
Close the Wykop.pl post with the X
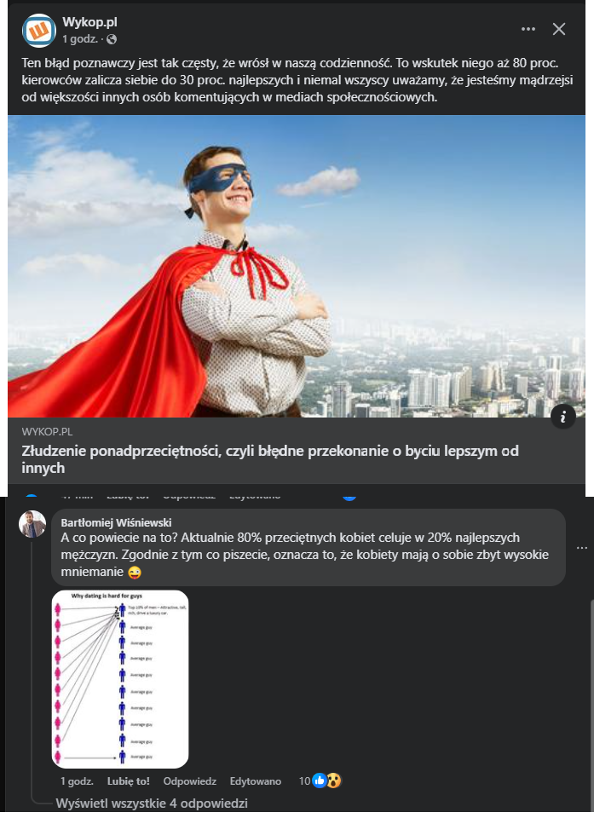pyautogui.click(x=559, y=29)
